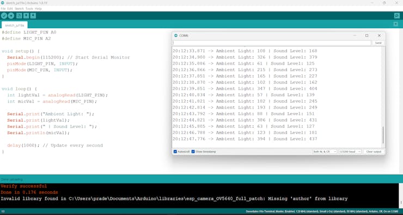This screenshot has height=215, width=403.
Task: Click the pinMode(MIC_PIN, INPUT) line
Action: [40, 70]
